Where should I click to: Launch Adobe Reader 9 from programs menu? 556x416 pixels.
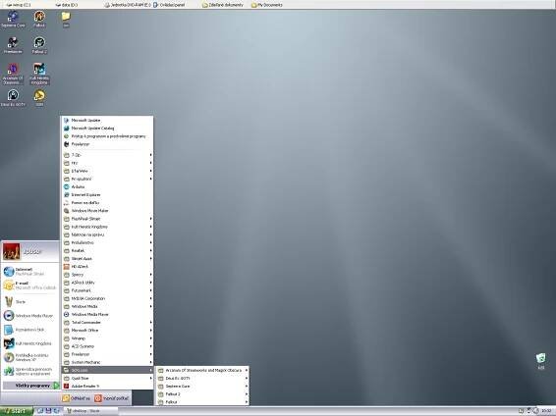coord(108,386)
